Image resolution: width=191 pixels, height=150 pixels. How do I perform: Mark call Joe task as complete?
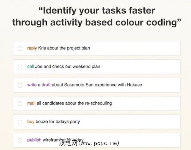[x=20, y=67]
